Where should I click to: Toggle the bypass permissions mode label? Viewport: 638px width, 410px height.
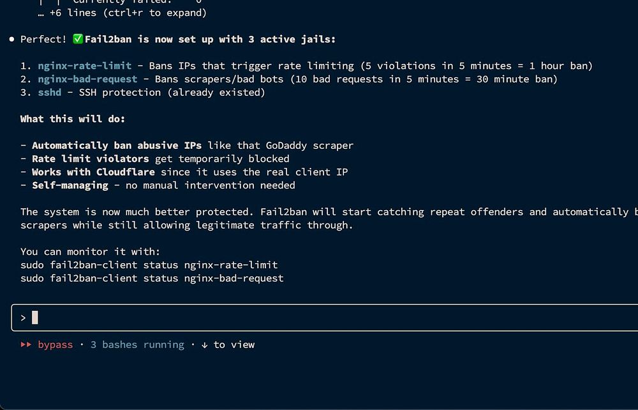tap(55, 345)
